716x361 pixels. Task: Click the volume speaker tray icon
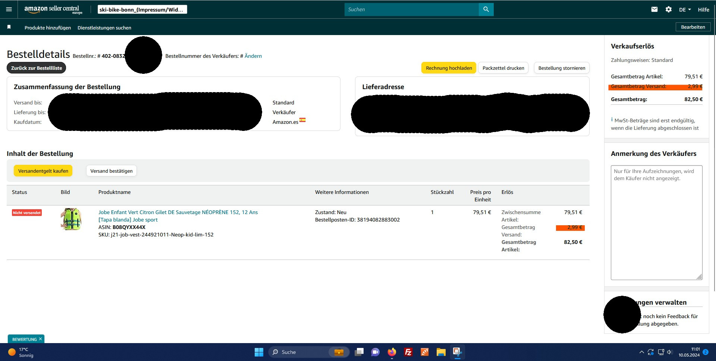coord(669,352)
